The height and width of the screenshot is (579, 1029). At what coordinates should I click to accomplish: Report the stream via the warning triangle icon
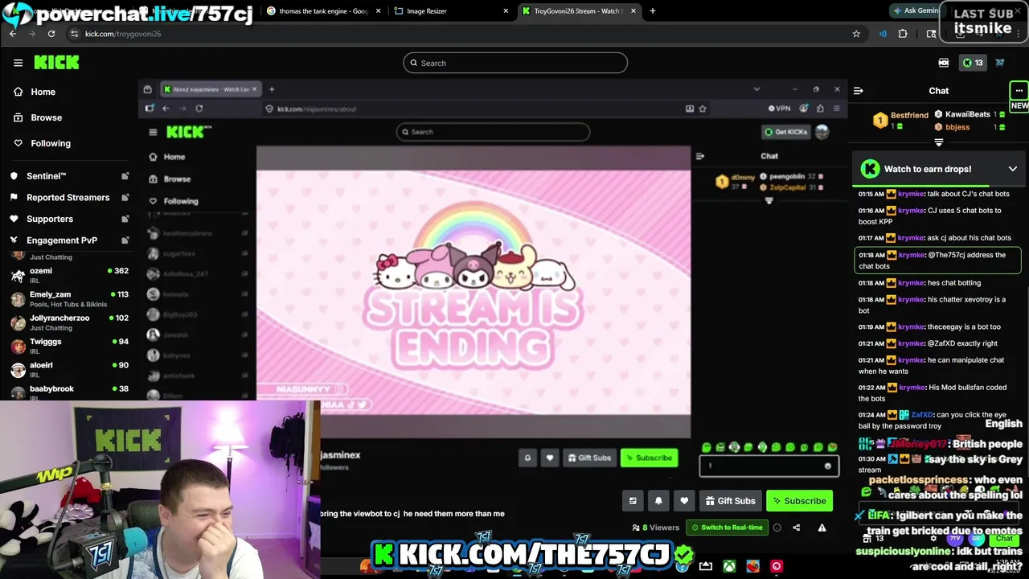(x=822, y=528)
